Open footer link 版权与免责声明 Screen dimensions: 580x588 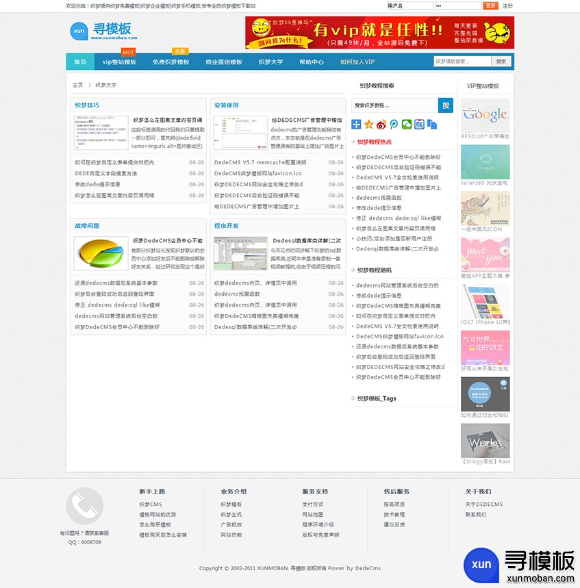coord(320,535)
